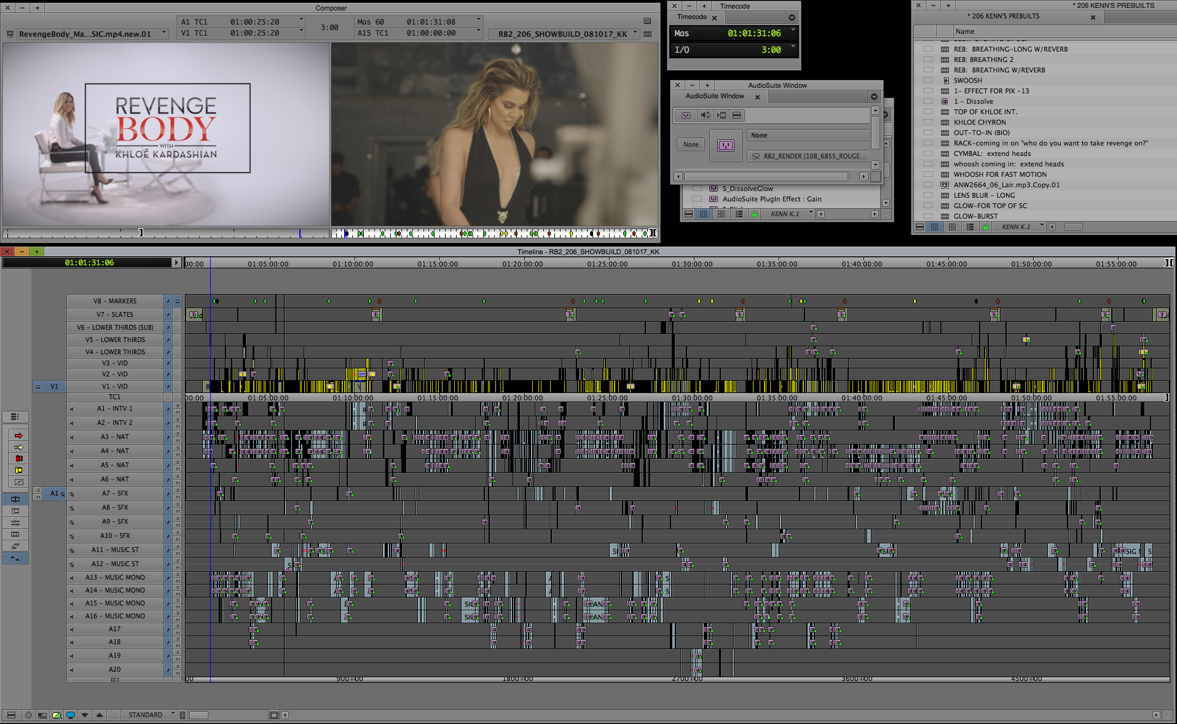Open the I/O duration dropdown in Timecode window

coord(793,47)
